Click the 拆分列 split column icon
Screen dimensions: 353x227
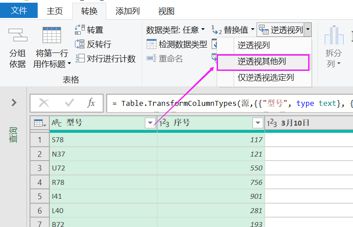(x=334, y=35)
